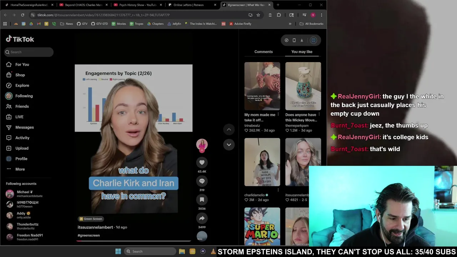Open the 'My mom made me' video thumbnail
The width and height of the screenshot is (457, 257).
pyautogui.click(x=262, y=86)
